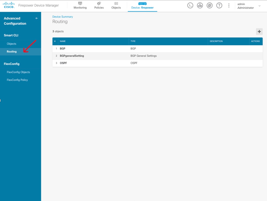Collapse Advanced Configuration with back arrow
Viewport: 267px width, 201px height.
(x=37, y=18)
